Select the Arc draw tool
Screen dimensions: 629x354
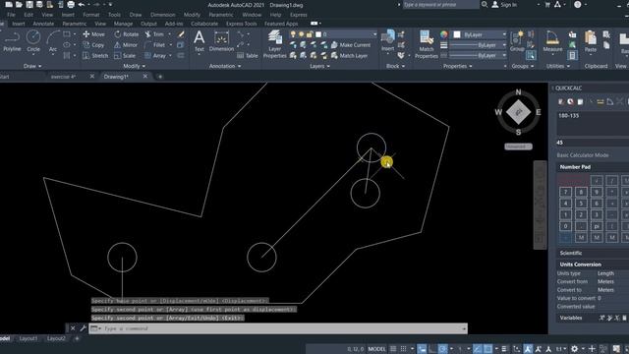(52, 41)
